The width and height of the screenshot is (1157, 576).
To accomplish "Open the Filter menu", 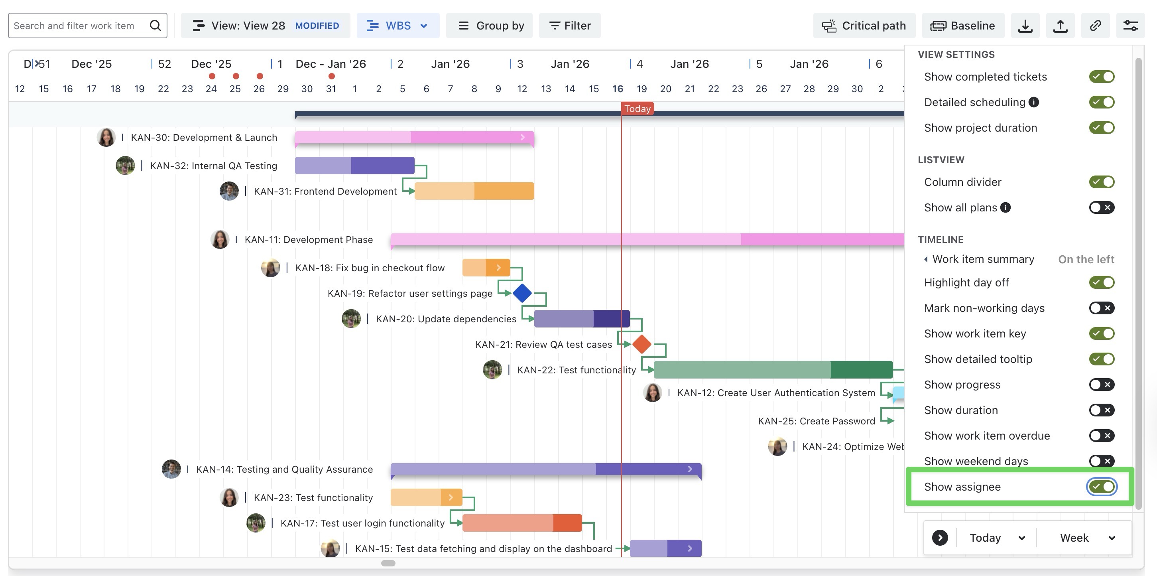I will click(569, 26).
